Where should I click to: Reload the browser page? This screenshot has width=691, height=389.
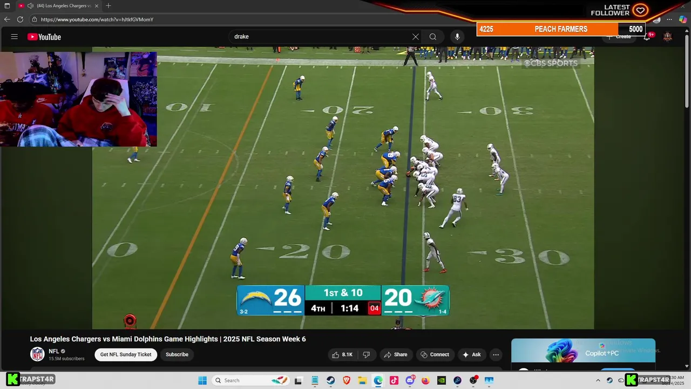(x=20, y=19)
